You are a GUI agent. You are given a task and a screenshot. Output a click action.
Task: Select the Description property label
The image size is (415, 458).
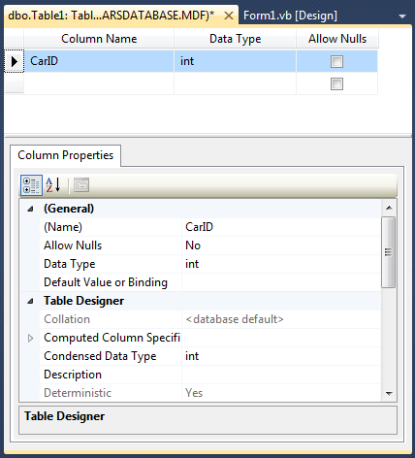click(x=73, y=375)
